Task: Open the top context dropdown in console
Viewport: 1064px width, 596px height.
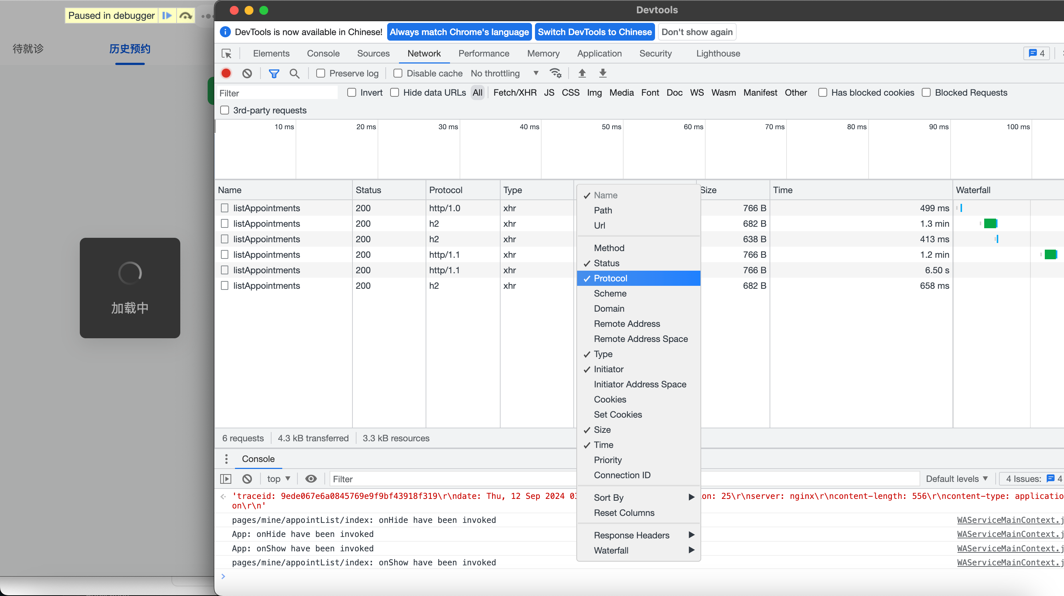Action: click(x=279, y=479)
